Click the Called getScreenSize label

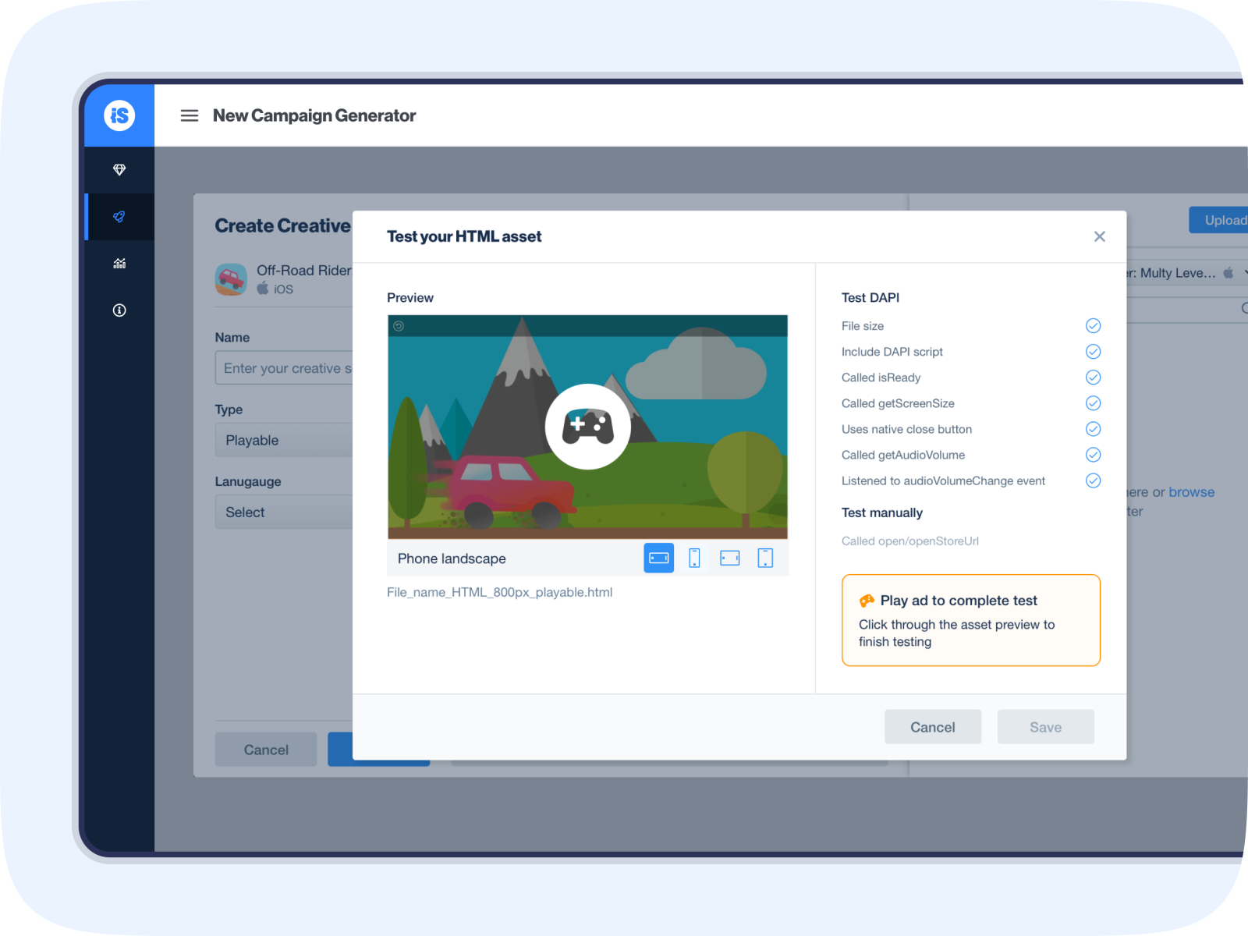tap(898, 403)
